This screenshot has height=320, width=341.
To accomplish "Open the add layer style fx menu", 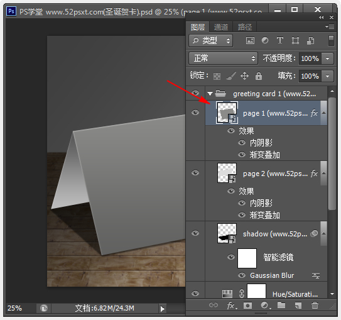I will [231, 306].
